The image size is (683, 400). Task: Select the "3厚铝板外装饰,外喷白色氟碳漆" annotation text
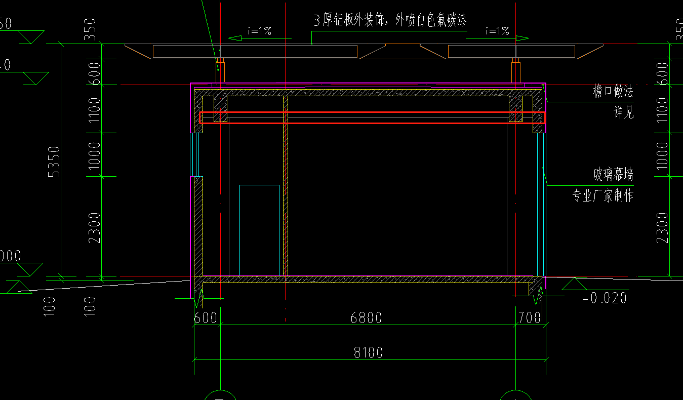click(390, 21)
